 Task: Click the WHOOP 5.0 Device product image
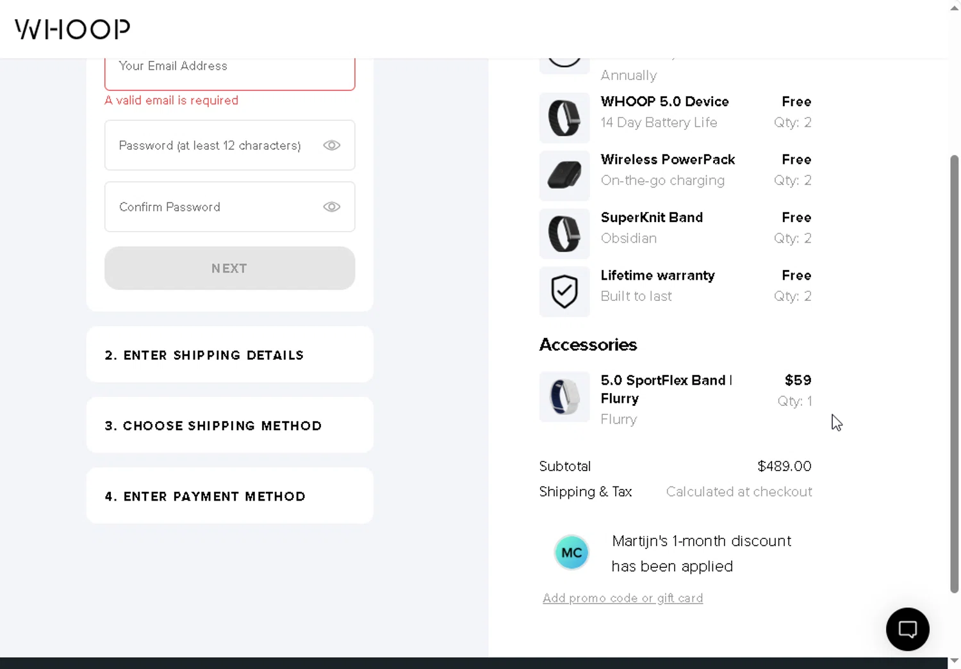click(564, 118)
